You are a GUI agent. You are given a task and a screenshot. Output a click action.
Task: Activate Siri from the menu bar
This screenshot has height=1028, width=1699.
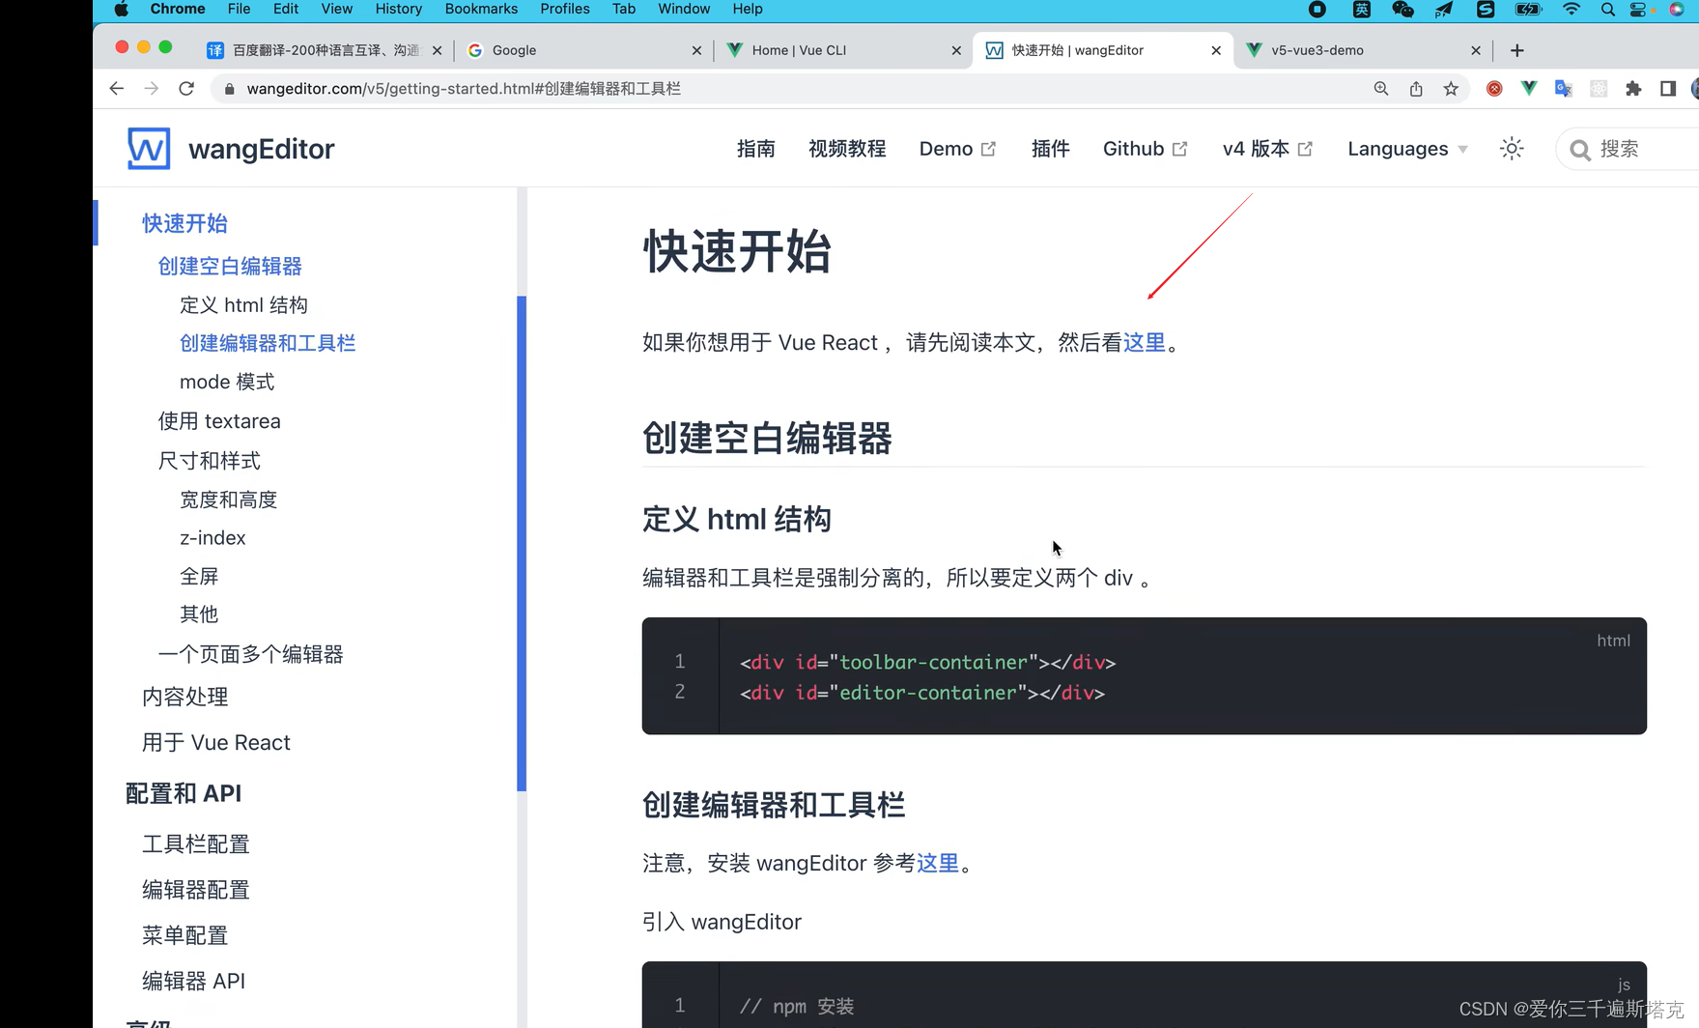tap(1677, 10)
